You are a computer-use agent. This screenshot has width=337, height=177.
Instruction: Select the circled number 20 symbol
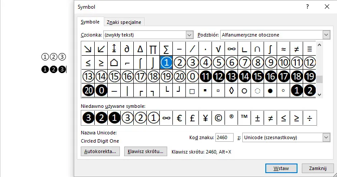click(179, 77)
